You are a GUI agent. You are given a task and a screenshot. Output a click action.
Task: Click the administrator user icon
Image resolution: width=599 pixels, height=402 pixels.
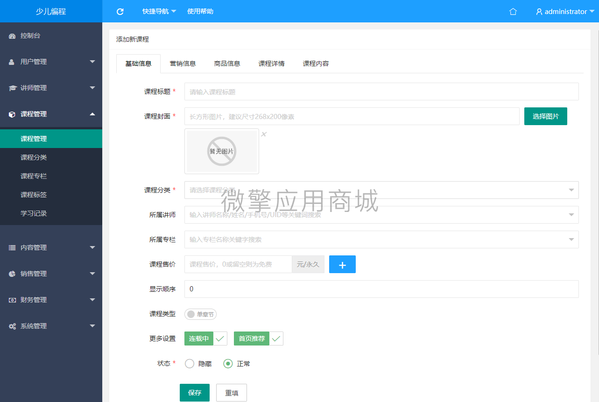(539, 12)
